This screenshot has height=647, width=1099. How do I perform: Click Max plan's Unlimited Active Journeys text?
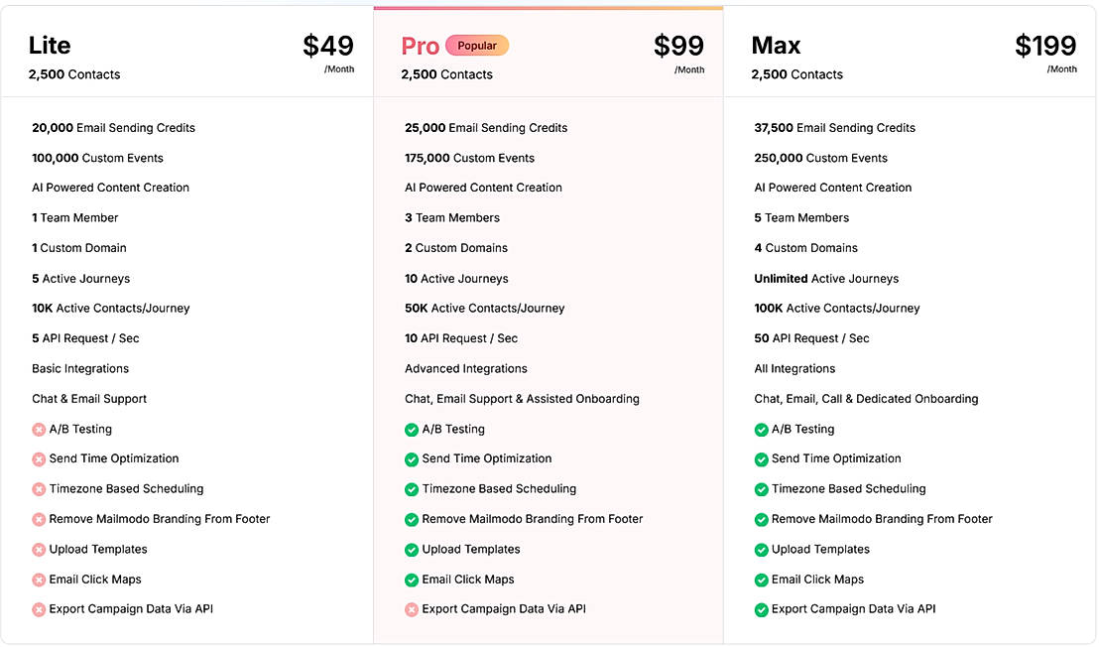pos(826,279)
